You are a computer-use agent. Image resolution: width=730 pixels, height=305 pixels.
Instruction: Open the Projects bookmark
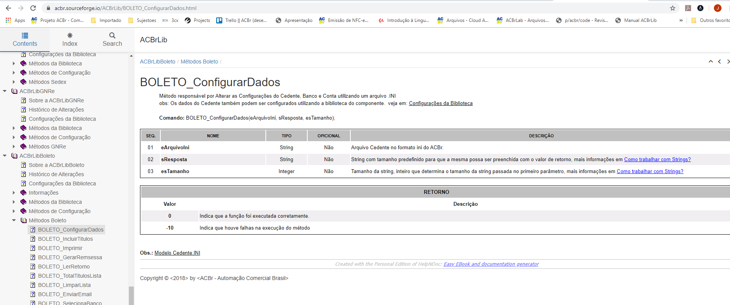point(197,20)
